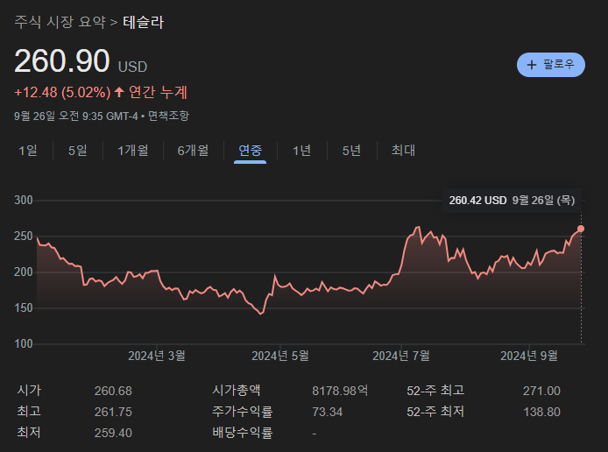Click the plus icon in the follow button
This screenshot has width=608, height=452.
(x=532, y=65)
